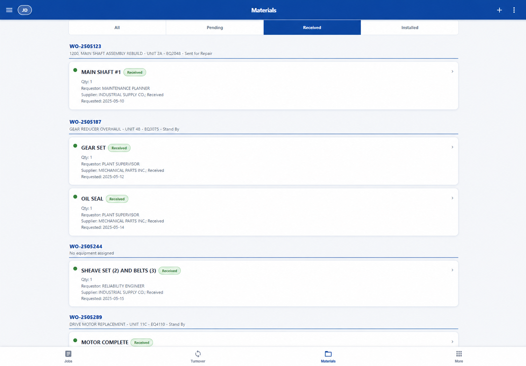The image size is (526, 366).
Task: Open the JD user profile badge
Action: coord(25,10)
